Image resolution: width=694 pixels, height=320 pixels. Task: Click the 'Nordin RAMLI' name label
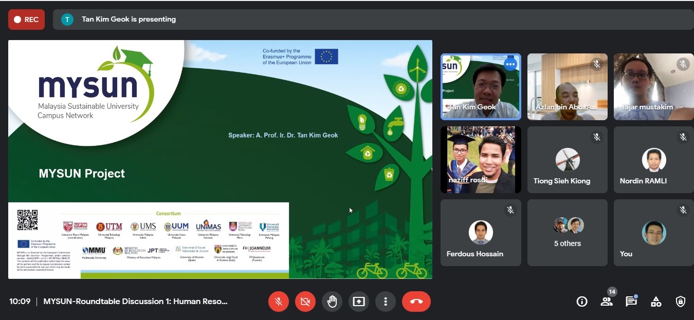(643, 181)
